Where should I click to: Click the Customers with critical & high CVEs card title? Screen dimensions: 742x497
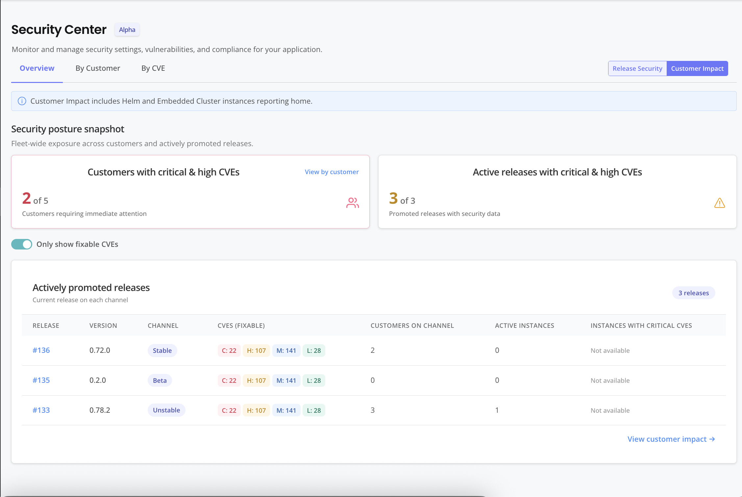163,172
